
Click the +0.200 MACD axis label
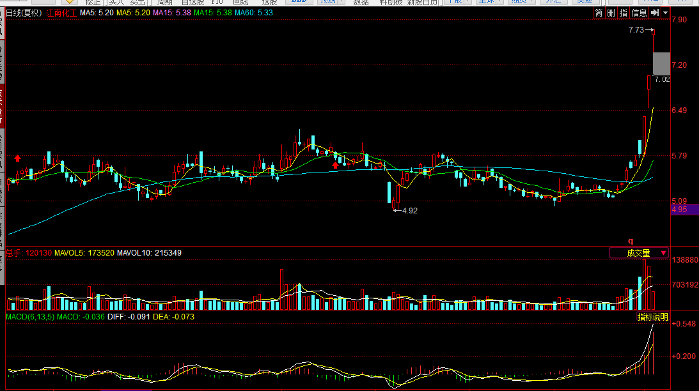point(684,356)
